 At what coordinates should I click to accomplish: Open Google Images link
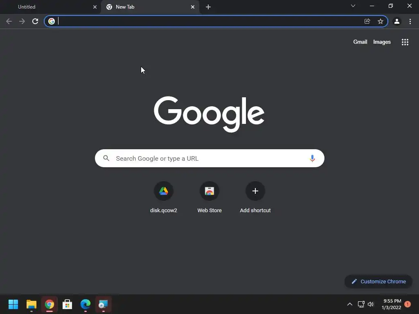[382, 42]
